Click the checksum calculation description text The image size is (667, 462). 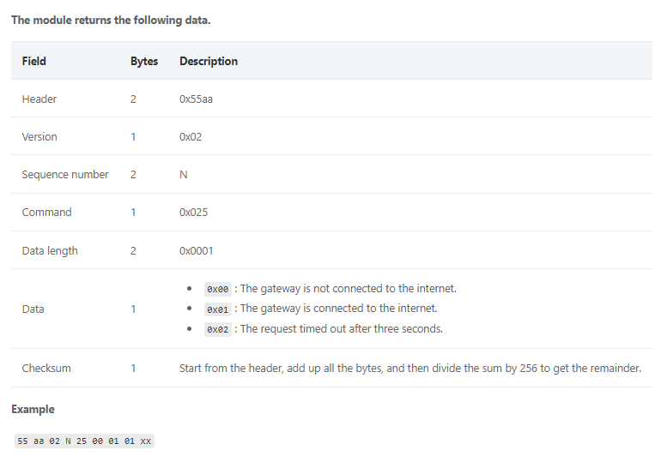pyautogui.click(x=410, y=369)
